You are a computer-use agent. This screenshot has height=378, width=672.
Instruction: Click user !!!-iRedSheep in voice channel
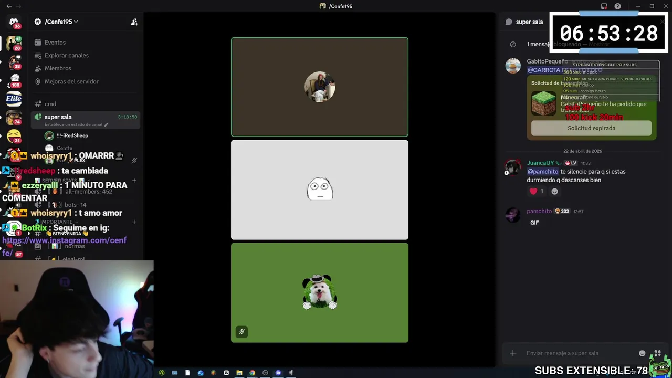point(72,135)
